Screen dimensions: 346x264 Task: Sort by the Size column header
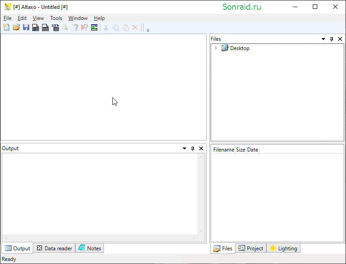241,150
